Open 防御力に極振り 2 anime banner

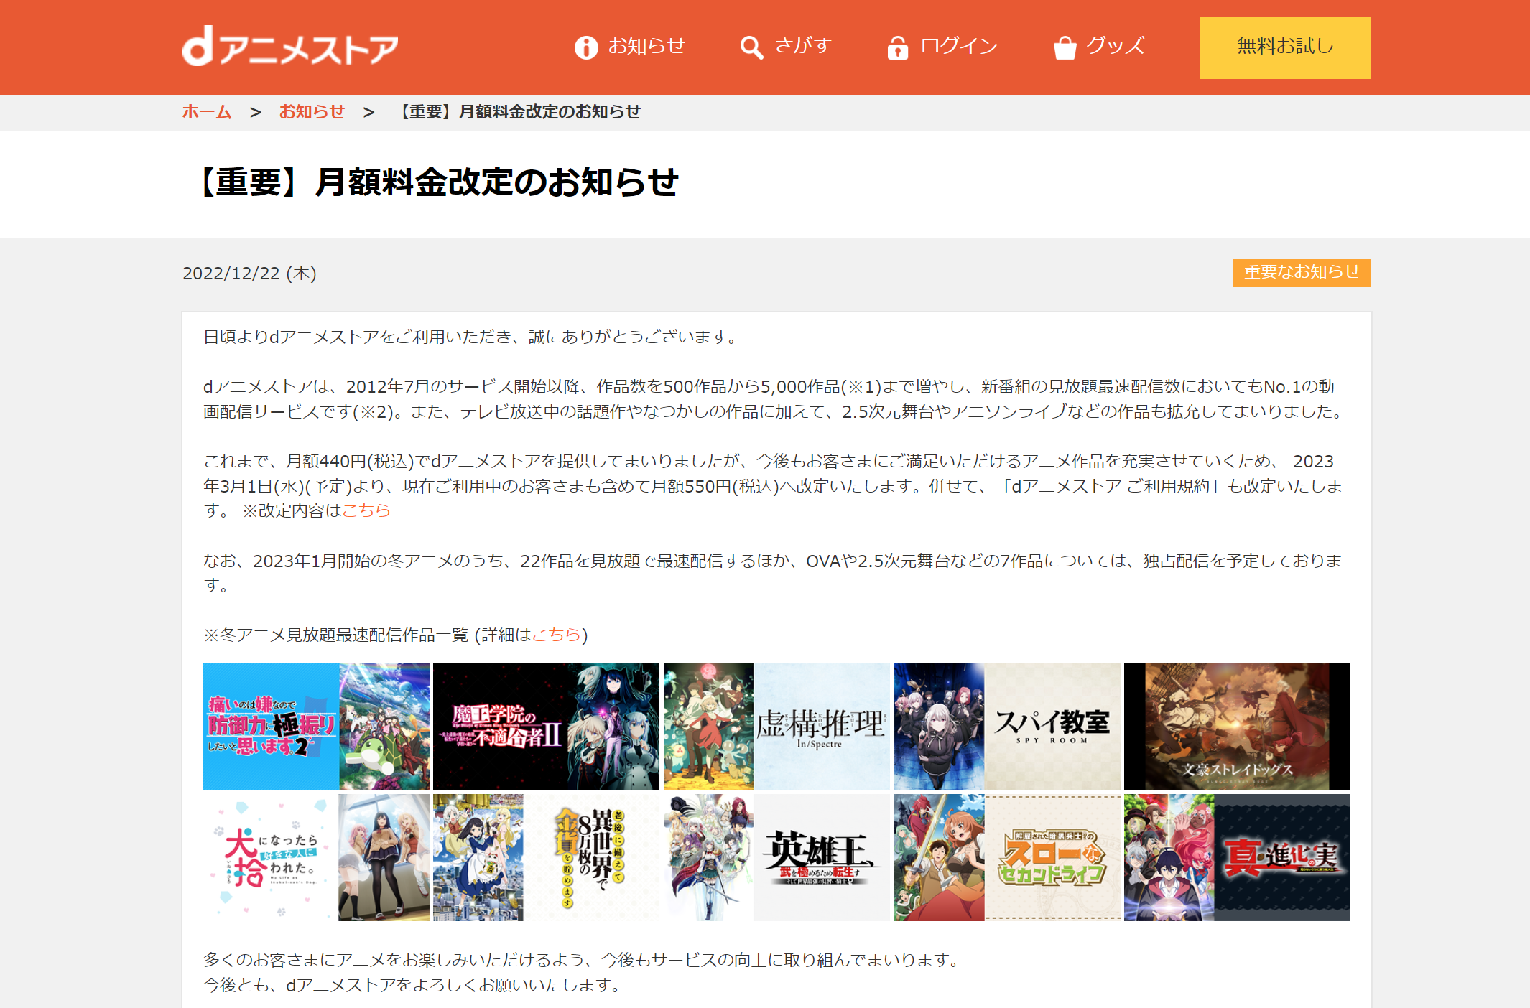pyautogui.click(x=316, y=726)
